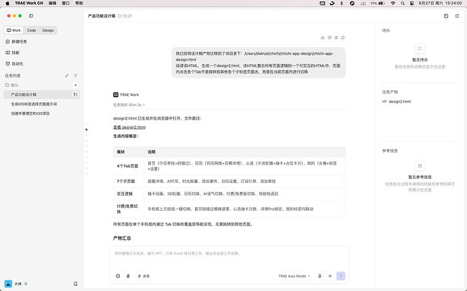Viewport: 467px width, 291px height.
Task: Click the sparkle enhance prompt icon
Action: (x=330, y=276)
